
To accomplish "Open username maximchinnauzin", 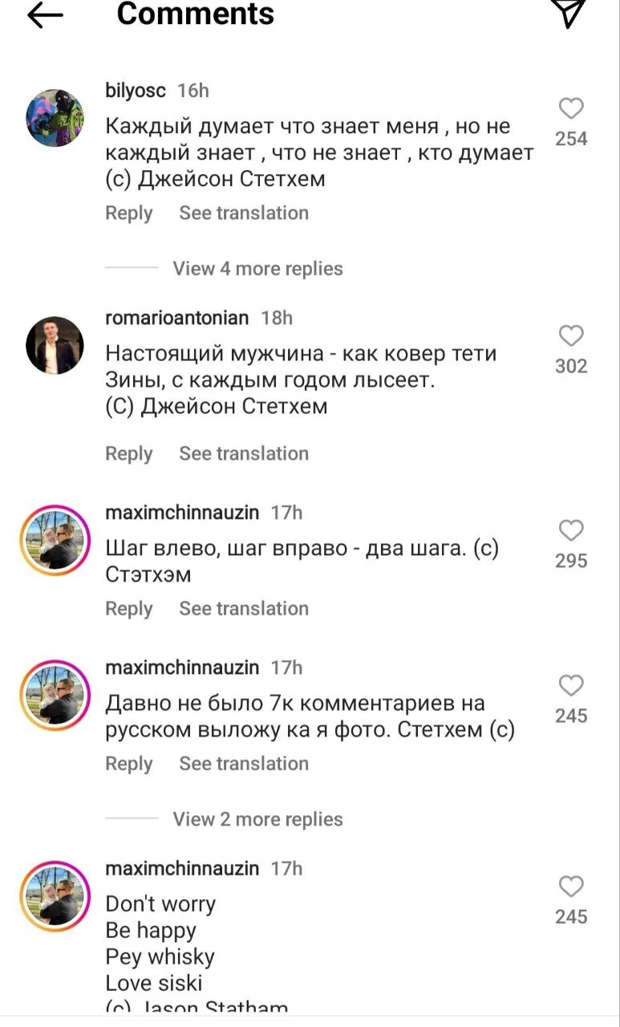I will click(x=180, y=512).
